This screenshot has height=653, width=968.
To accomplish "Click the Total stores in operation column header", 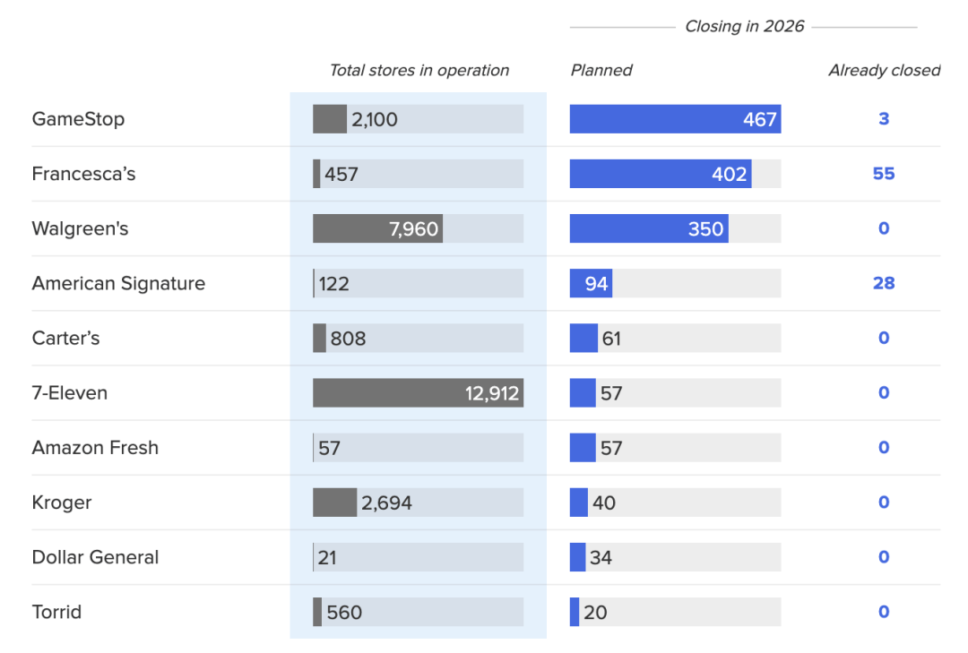I will (419, 71).
